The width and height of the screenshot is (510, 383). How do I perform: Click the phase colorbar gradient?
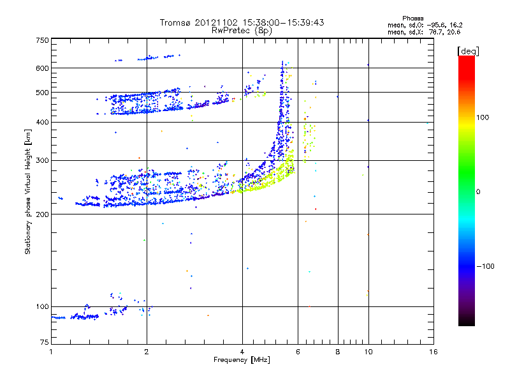tap(467, 190)
